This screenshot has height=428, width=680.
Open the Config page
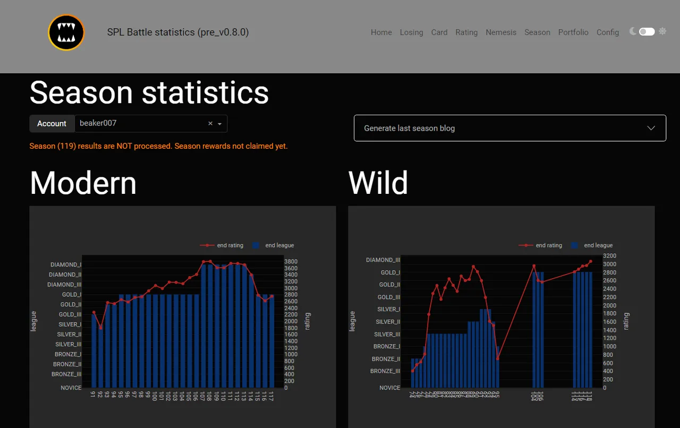[608, 32]
